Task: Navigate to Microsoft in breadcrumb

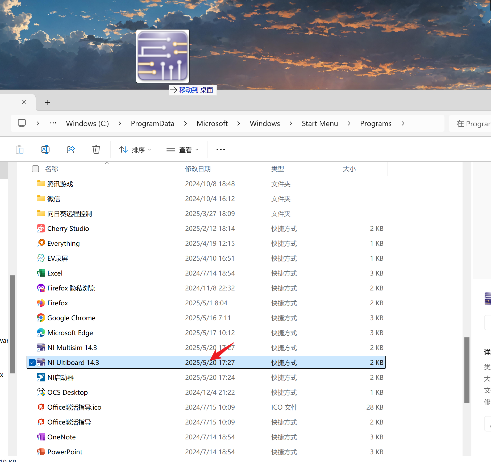Action: (212, 123)
